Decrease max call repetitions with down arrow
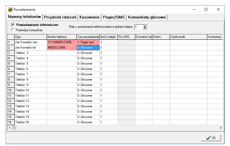Image resolution: width=230 pixels, height=146 pixels. [145, 28]
